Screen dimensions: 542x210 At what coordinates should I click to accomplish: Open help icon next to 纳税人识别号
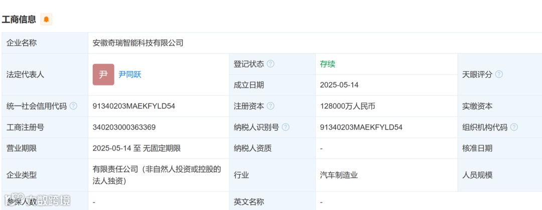[x=286, y=127]
